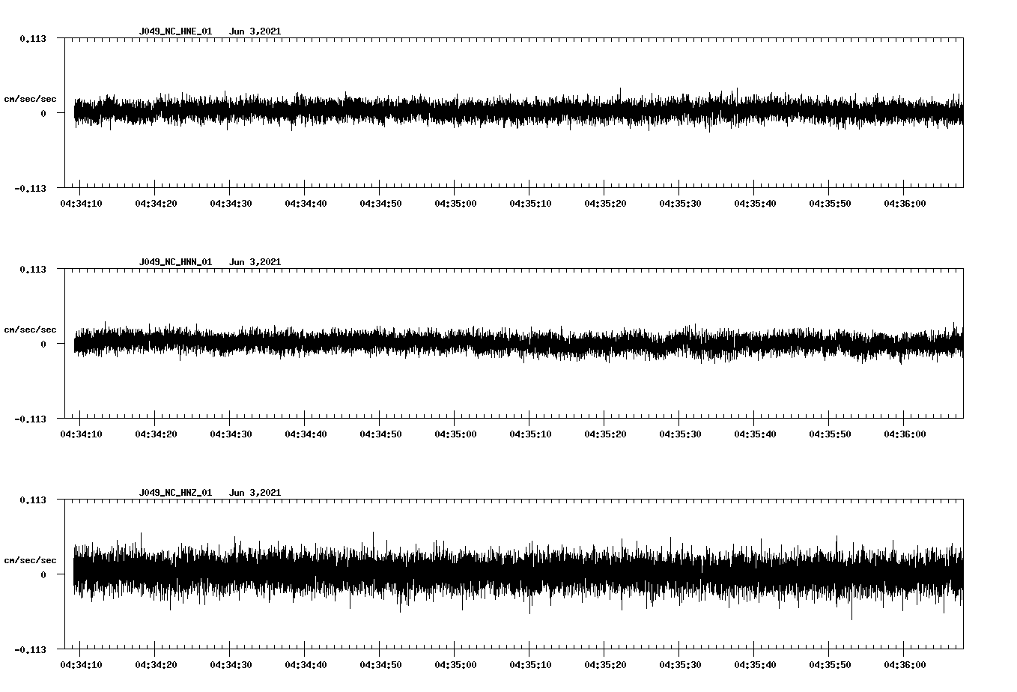The image size is (1017, 692).
Task: Click the J049_NC_HNZ_01 channel title
Action: click(175, 493)
